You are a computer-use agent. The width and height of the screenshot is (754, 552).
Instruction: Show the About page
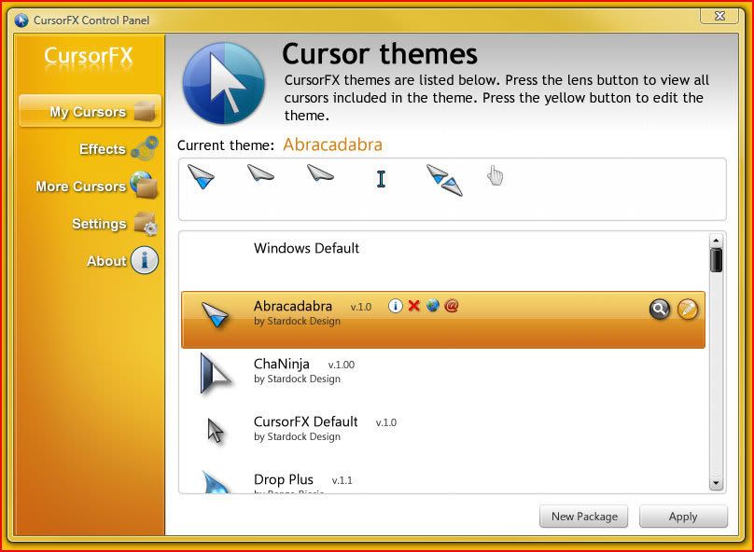107,261
